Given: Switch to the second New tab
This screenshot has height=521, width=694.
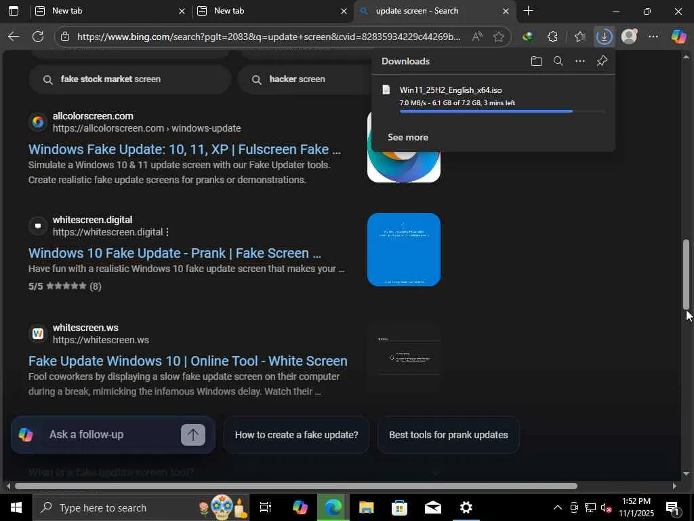Looking at the screenshot, I should 271,11.
